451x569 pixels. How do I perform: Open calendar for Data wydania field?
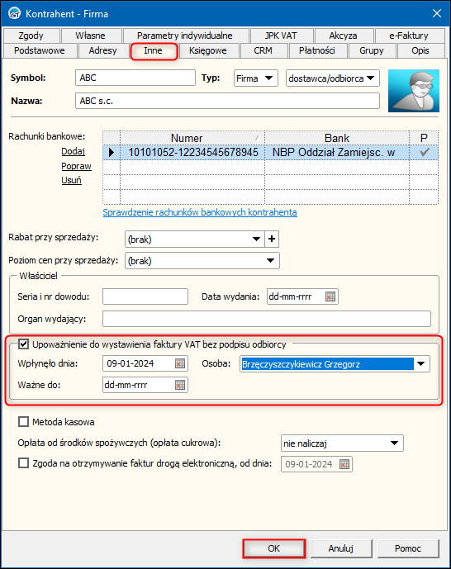330,296
